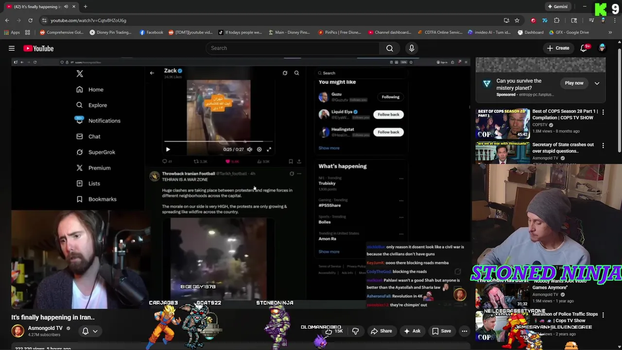Click the address bar URL

(88, 20)
